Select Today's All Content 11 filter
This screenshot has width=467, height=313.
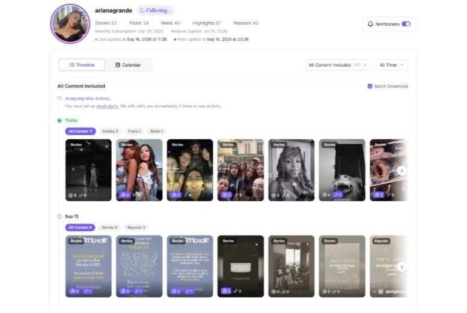[x=81, y=132]
